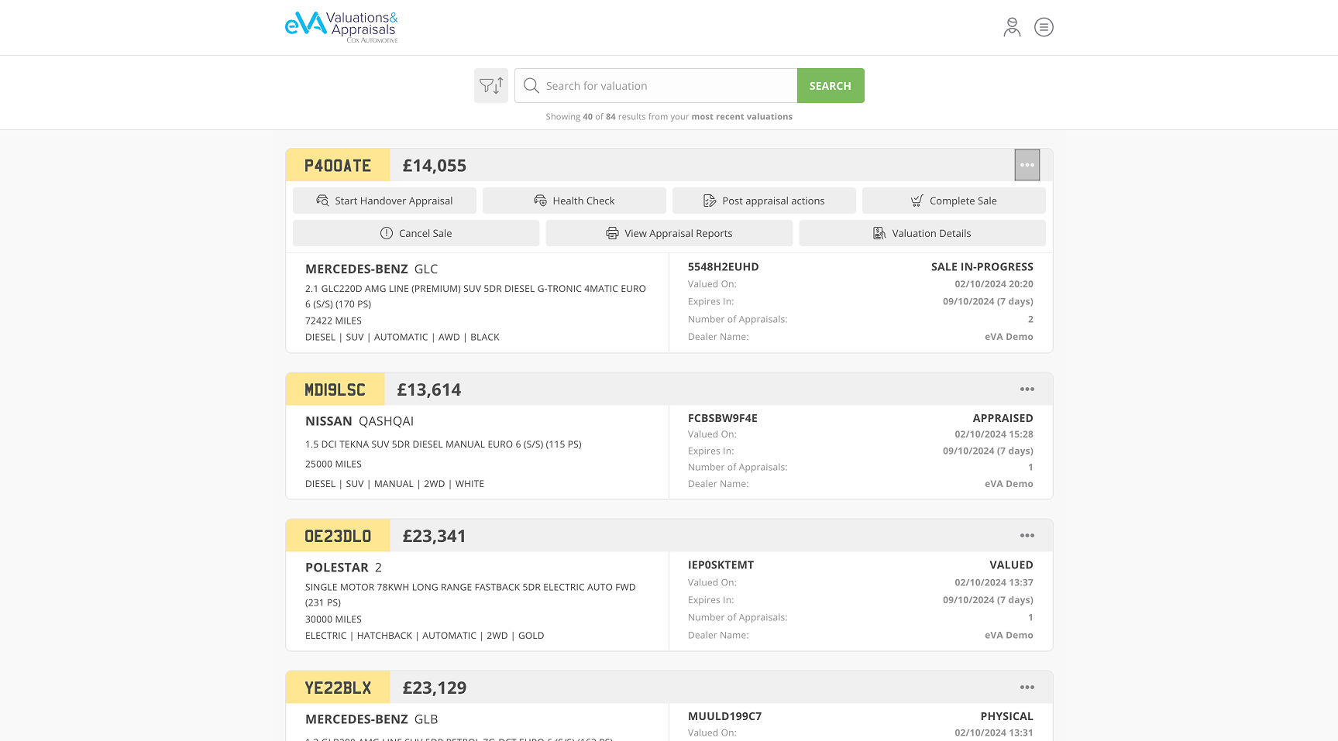Click the £13,614 valuation price
The image size is (1338, 741).
coord(429,389)
